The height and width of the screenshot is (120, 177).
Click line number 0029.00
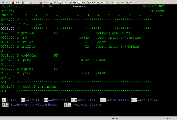point(7,33)
